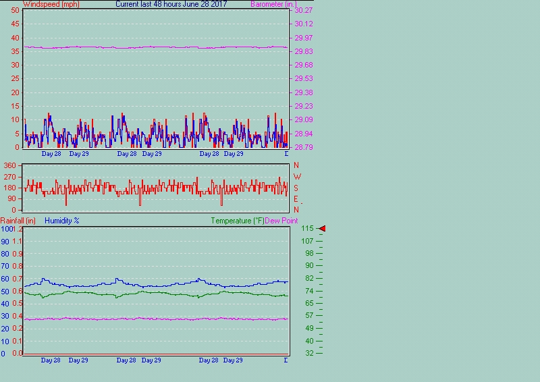Screen dimensions: 540x382
Task: Click leftmost Day 28 label under windspeed chart
Action: point(51,154)
